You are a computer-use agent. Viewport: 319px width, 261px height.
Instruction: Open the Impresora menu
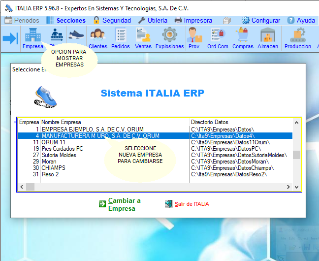193,20
